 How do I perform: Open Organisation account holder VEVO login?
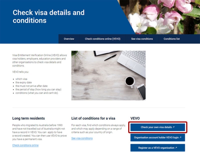(x=158, y=137)
